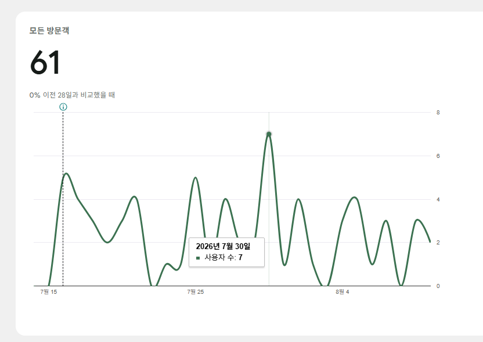Viewport: 483px width, 342px height.
Task: Click the y-axis label 6
Action: point(438,156)
